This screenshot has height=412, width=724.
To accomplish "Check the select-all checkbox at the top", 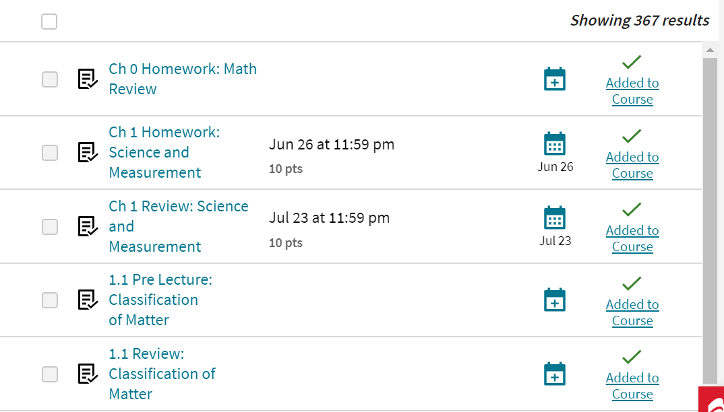I will coord(49,22).
